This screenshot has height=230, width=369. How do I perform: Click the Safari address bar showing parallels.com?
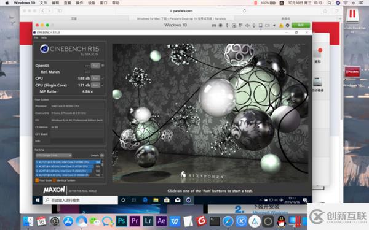point(181,11)
